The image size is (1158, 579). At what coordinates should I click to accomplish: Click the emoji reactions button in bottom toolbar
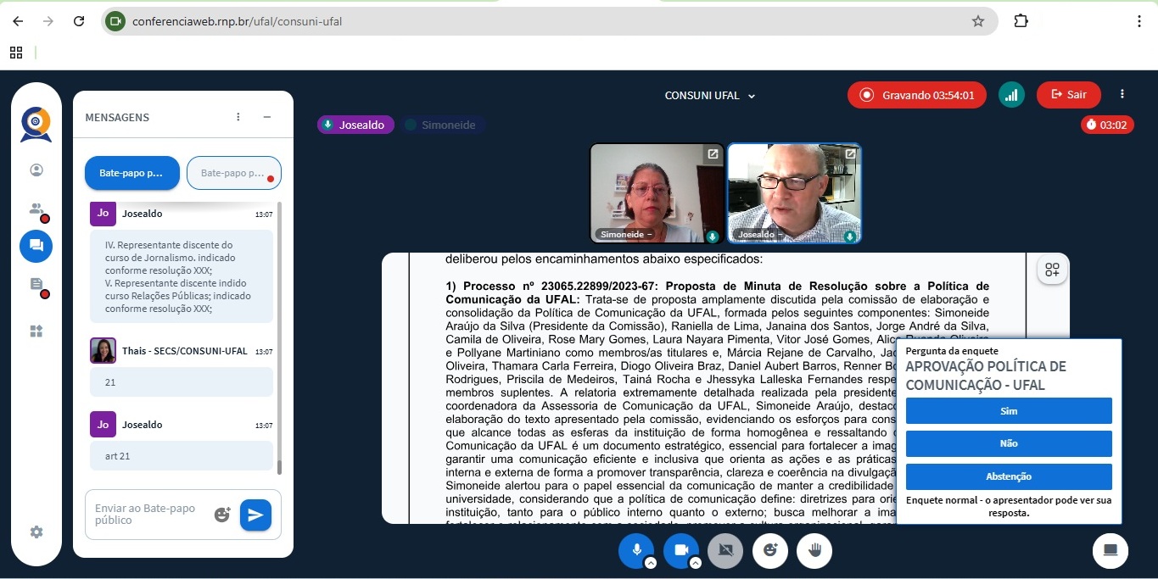pos(769,550)
